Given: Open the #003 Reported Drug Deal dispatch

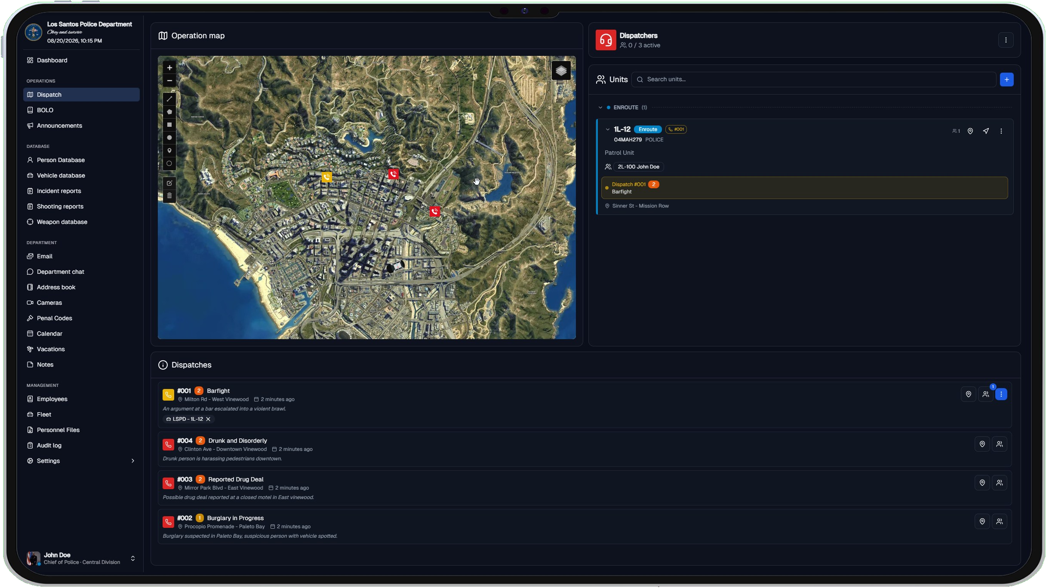Looking at the screenshot, I should (585, 488).
